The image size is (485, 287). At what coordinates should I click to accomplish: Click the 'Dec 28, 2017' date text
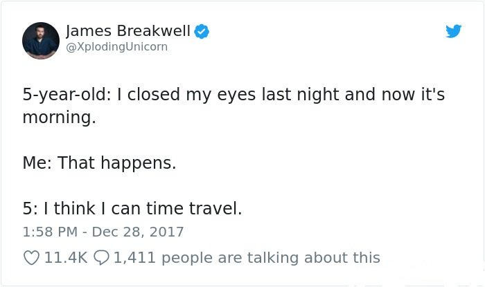pos(138,232)
